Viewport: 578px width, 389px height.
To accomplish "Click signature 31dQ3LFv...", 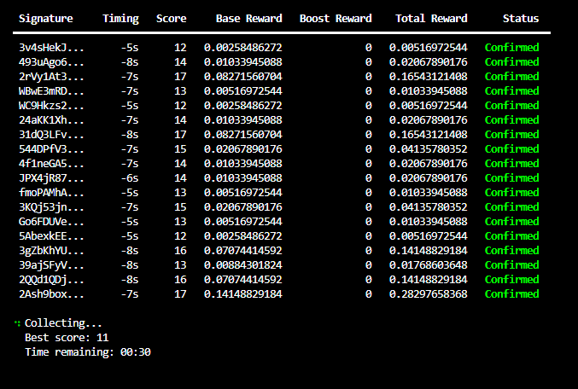I will point(51,135).
